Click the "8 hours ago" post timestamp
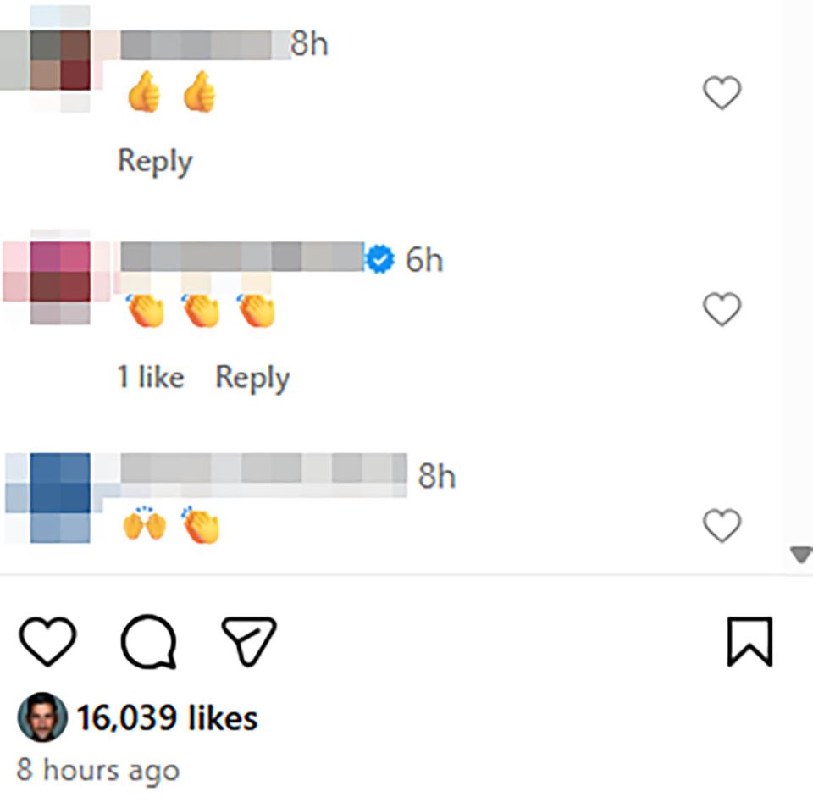The image size is (813, 808). pyautogui.click(x=98, y=770)
